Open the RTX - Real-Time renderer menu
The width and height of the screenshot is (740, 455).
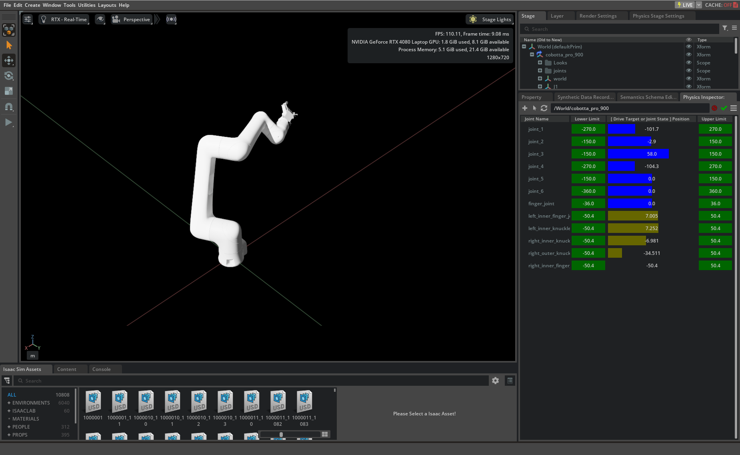pyautogui.click(x=64, y=19)
